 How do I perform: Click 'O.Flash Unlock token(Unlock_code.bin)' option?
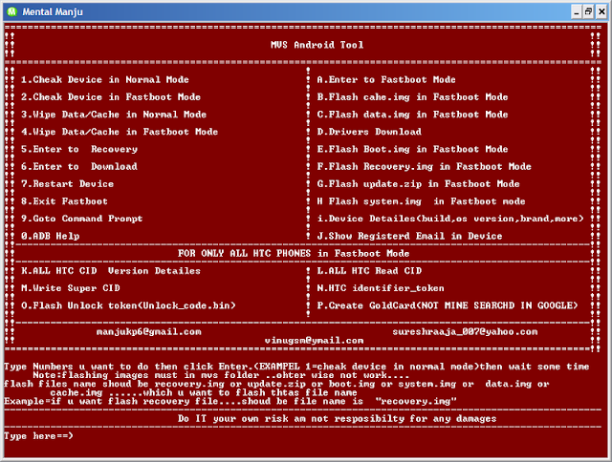click(x=128, y=305)
